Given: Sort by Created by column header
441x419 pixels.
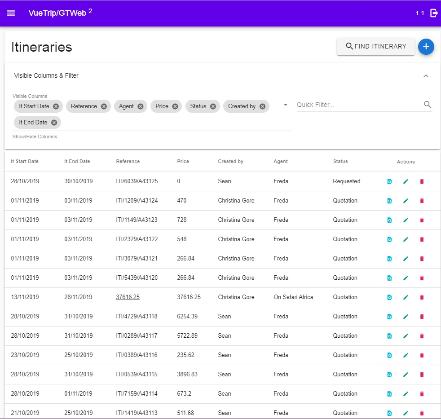Looking at the screenshot, I should [230, 161].
